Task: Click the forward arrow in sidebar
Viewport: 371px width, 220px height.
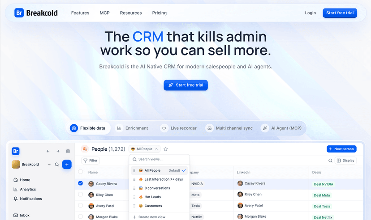Action: [x=58, y=151]
